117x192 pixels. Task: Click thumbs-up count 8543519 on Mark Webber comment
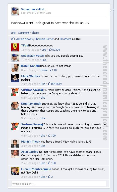(55, 84)
